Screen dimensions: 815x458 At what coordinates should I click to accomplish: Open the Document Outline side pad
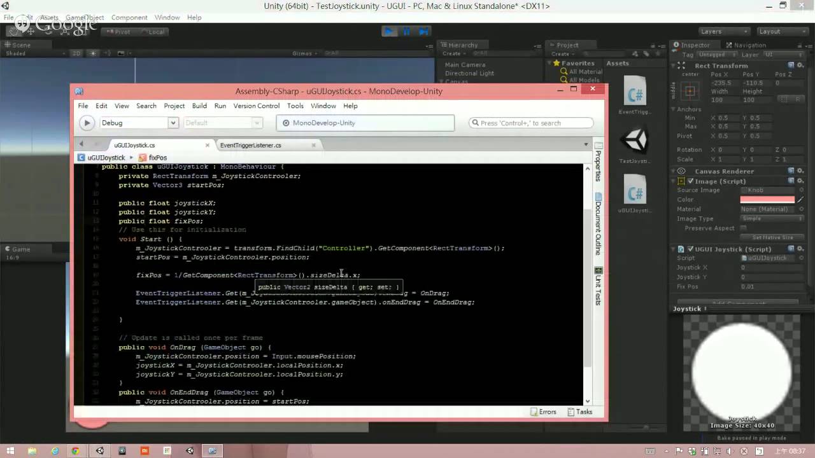pyautogui.click(x=599, y=225)
